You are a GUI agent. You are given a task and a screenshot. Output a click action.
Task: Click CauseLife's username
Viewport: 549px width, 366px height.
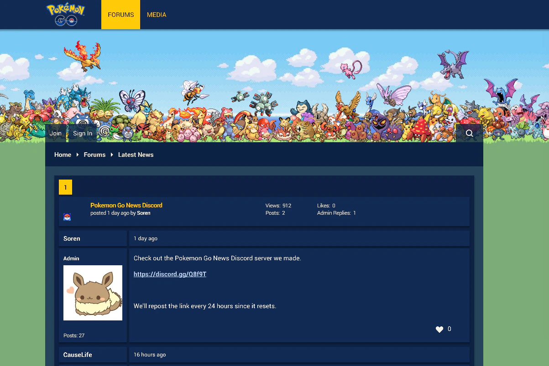click(78, 354)
